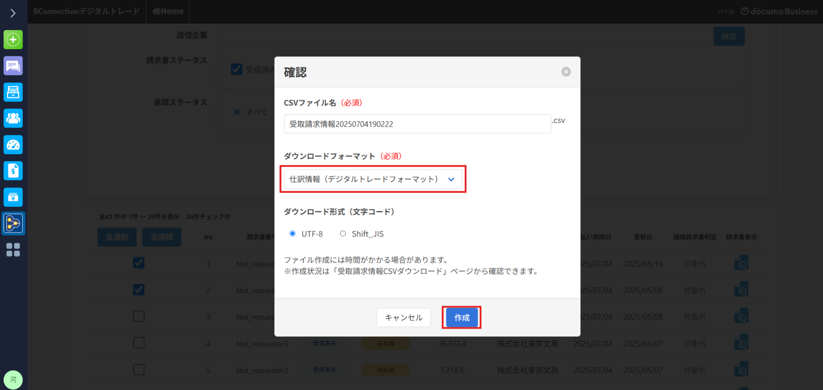Uncheck the checkbox for row 1

click(139, 263)
